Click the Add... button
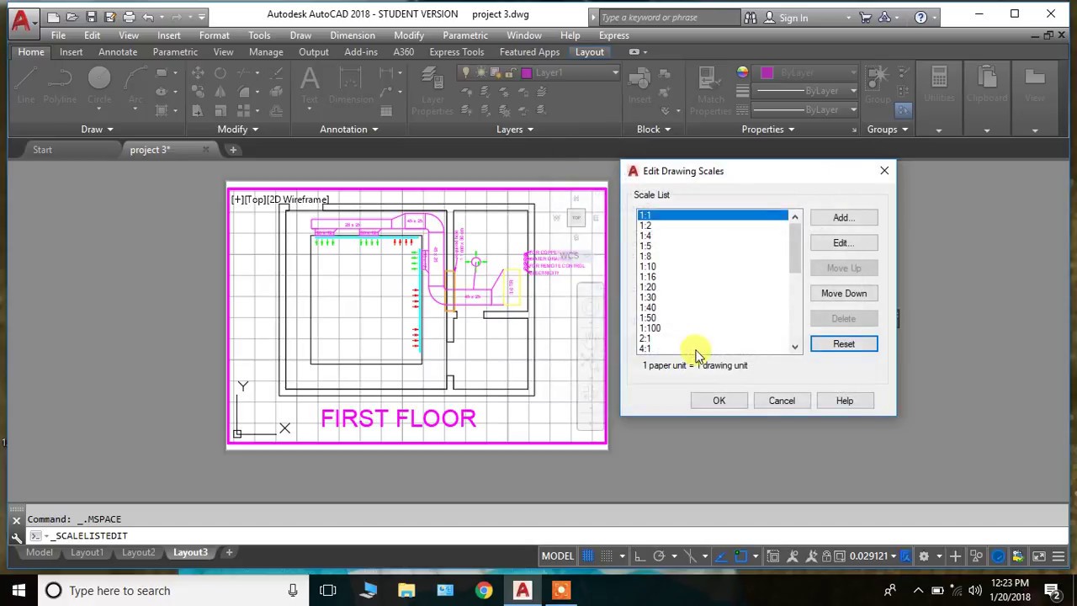Image resolution: width=1077 pixels, height=606 pixels. tap(844, 218)
